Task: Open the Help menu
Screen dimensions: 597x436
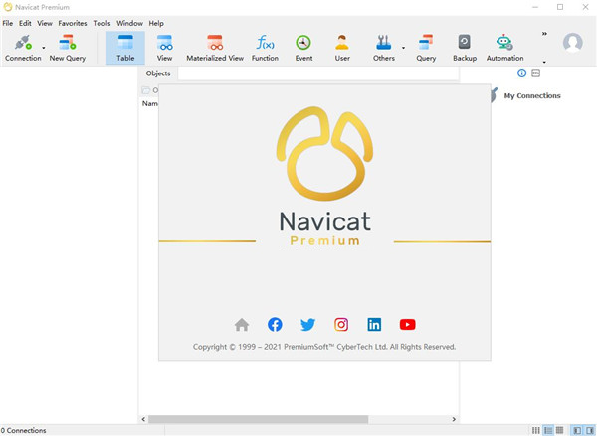Action: tap(156, 23)
